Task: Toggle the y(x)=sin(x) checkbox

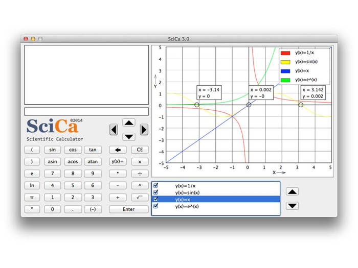Action: (156, 192)
